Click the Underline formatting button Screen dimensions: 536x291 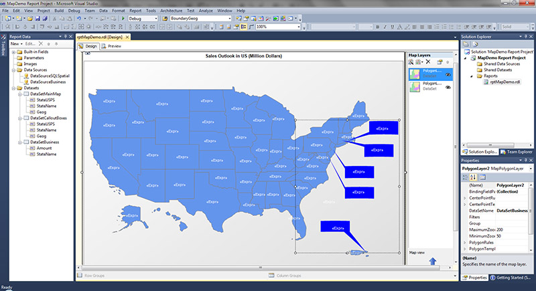(392, 27)
